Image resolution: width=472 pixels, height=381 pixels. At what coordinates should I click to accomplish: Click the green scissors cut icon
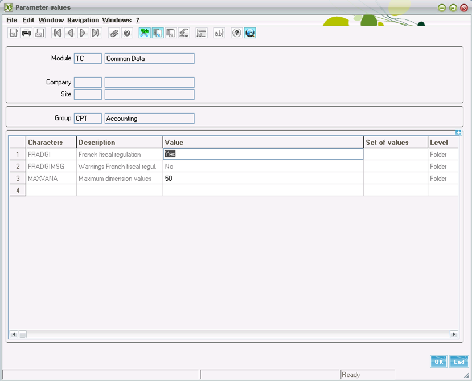click(145, 33)
